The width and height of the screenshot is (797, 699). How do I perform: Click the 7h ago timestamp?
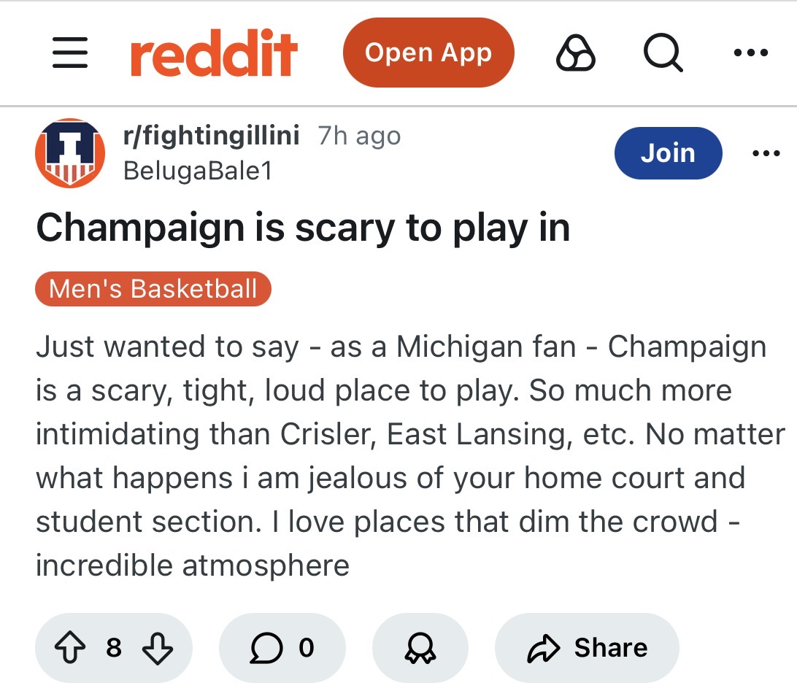coord(359,136)
